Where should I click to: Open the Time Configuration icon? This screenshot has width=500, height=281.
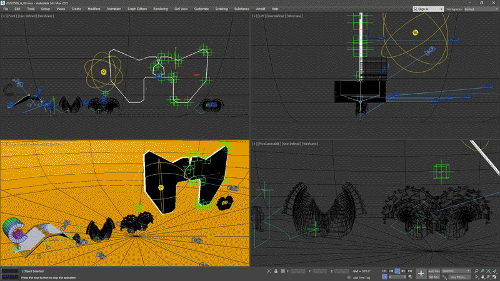coord(411,277)
